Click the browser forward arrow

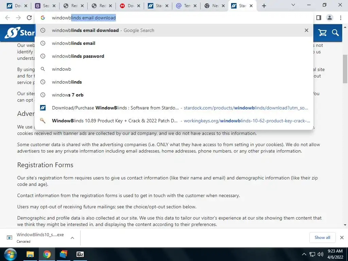18,18
